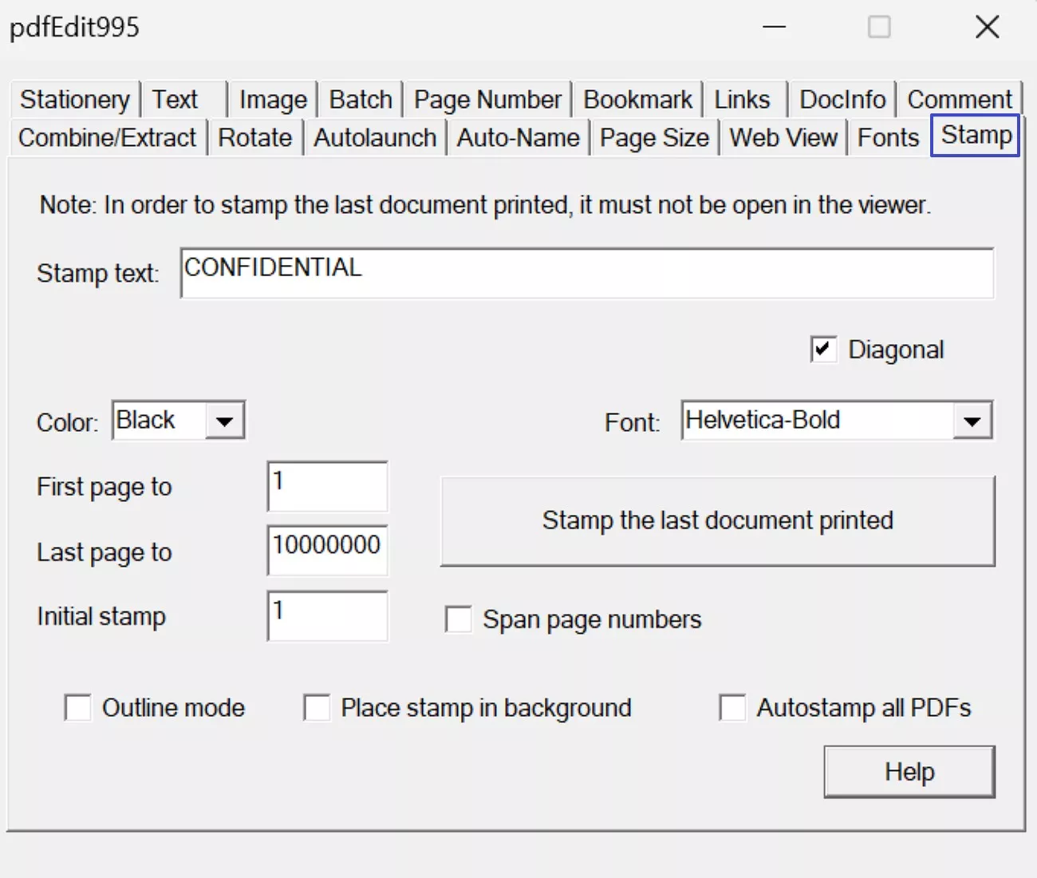Switch to the Rotate tab
Viewport: 1037px width, 878px height.
[254, 137]
